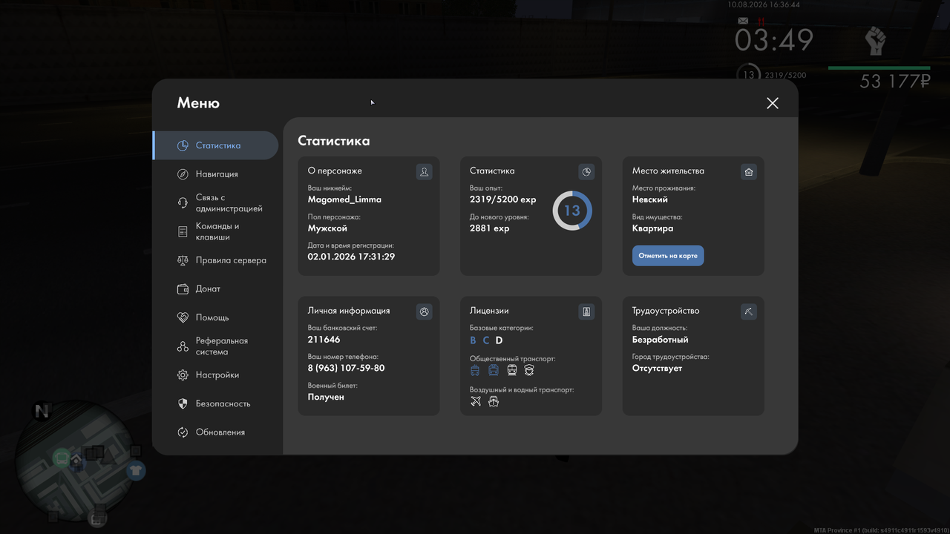Click the phone number 8 (963) 107-59-80
The width and height of the screenshot is (950, 534).
coord(346,368)
